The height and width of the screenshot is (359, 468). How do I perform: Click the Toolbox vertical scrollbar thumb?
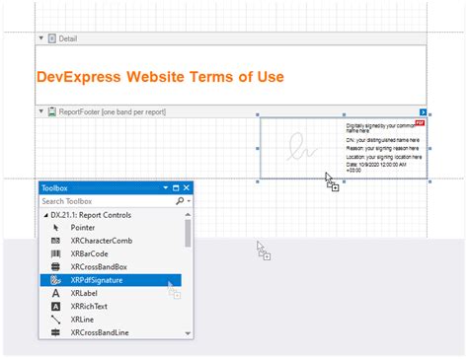[x=188, y=233]
